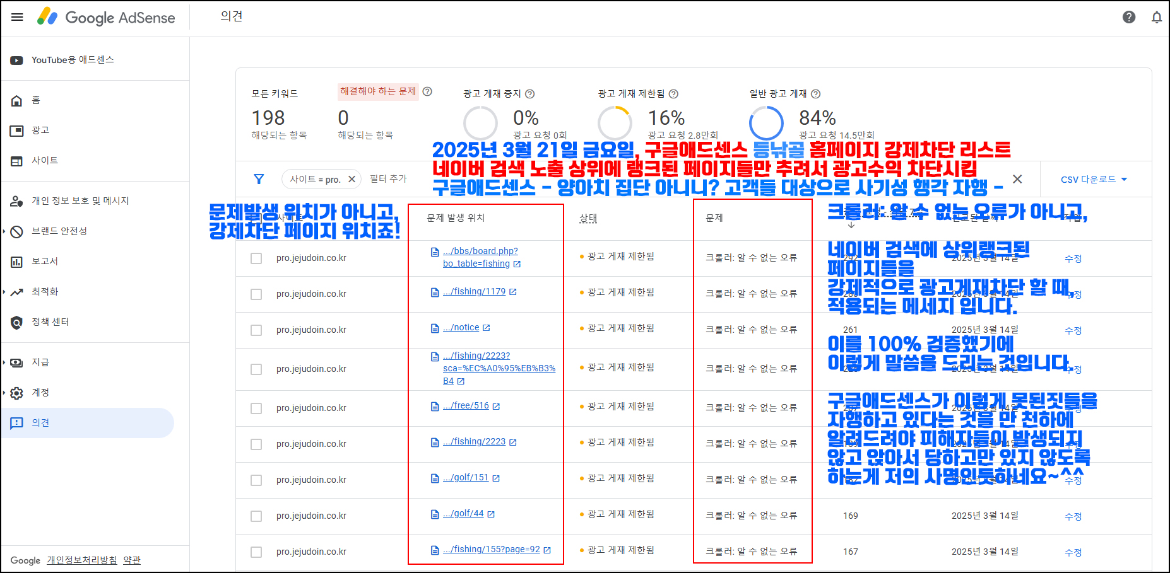Click the Google AdSense logo
1170x573 pixels.
106,17
